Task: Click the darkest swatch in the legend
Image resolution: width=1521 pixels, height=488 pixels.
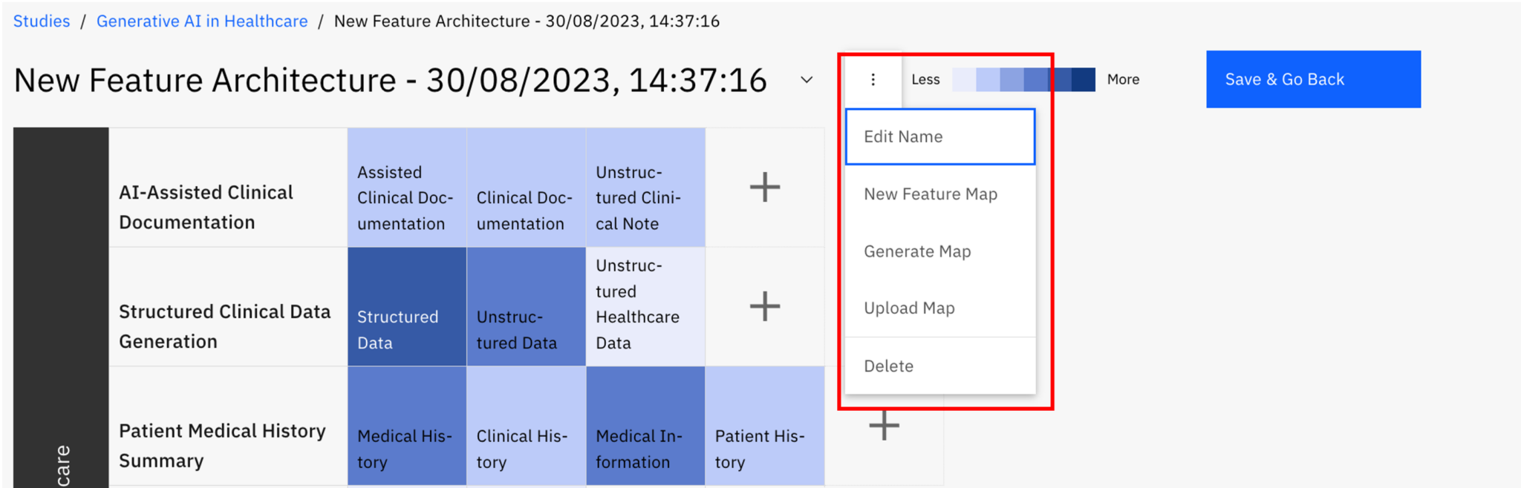Action: click(x=1083, y=79)
